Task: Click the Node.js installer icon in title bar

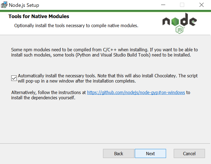Action: coord(4,5)
